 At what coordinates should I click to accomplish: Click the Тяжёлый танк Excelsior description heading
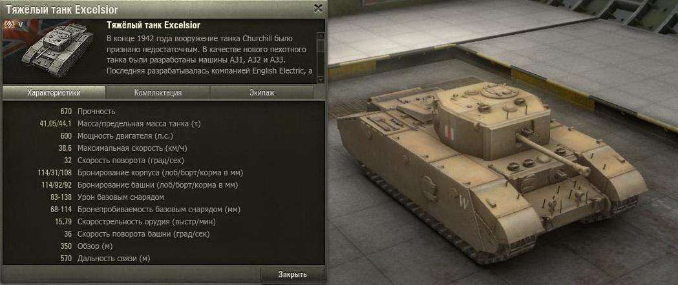153,25
